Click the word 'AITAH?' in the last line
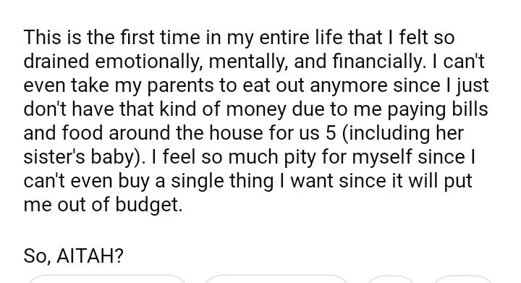Viewport: 521px width, 283px height. tap(90, 255)
